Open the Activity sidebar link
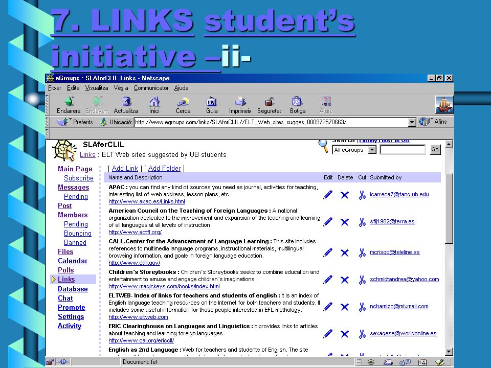This screenshot has height=368, width=491. (70, 326)
